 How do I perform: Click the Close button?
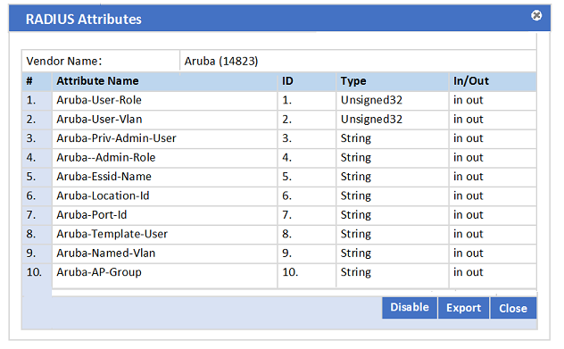[513, 308]
